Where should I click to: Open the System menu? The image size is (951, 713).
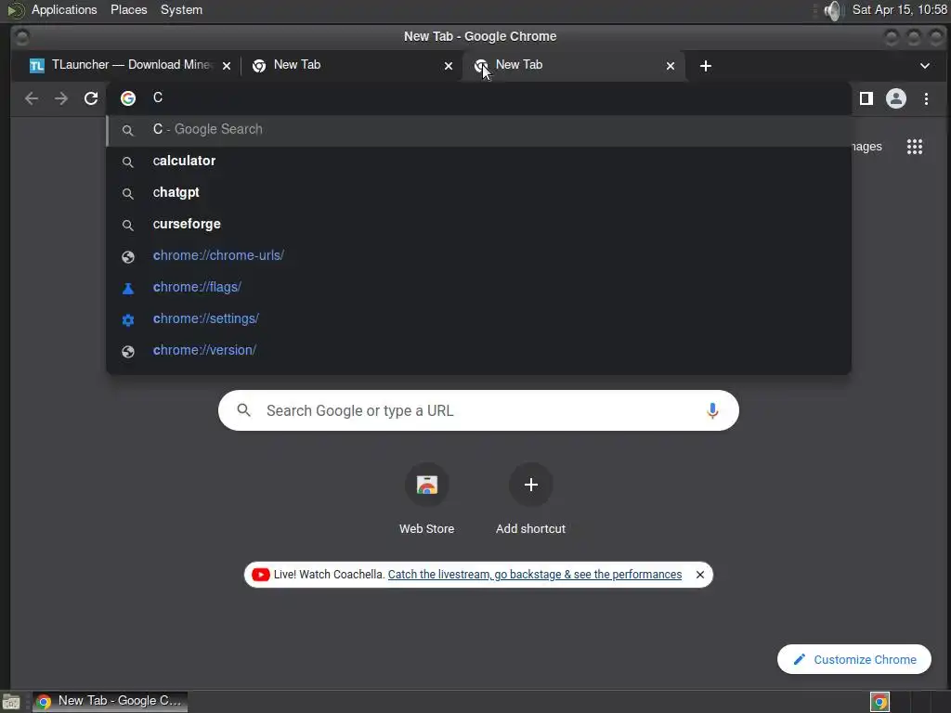(x=181, y=10)
